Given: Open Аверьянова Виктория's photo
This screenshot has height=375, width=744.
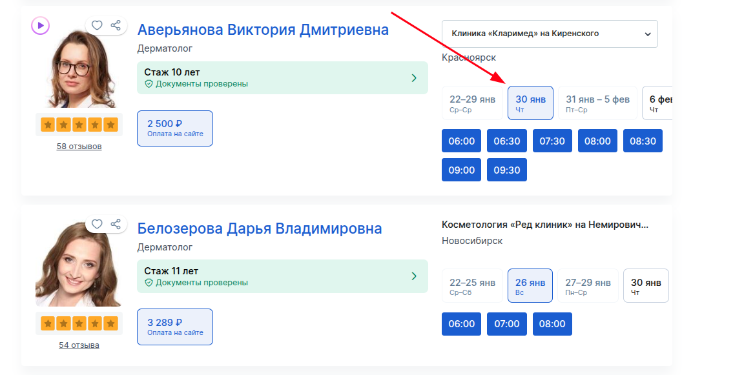Looking at the screenshot, I should (81, 69).
